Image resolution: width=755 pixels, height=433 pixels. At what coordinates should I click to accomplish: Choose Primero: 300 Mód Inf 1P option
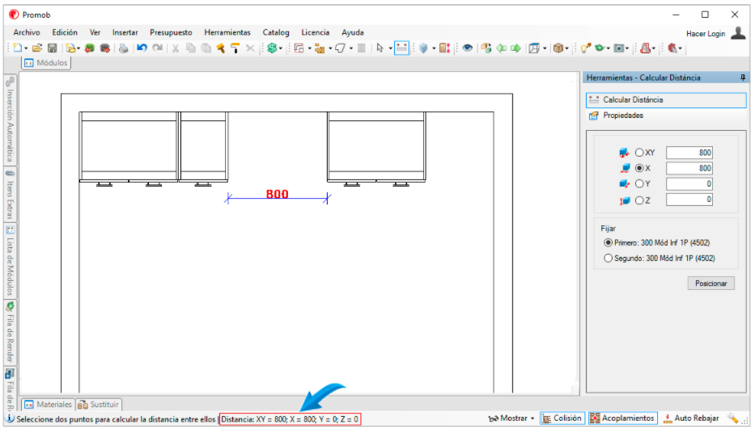click(x=657, y=242)
